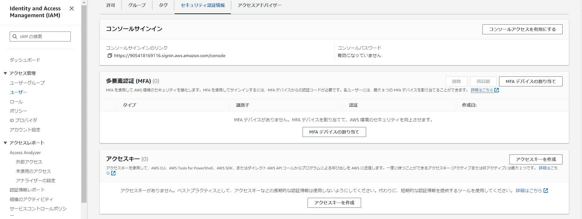Viewport: 582px width, 219px height.
Task: Click the タイプ column header
Action: pyautogui.click(x=129, y=105)
